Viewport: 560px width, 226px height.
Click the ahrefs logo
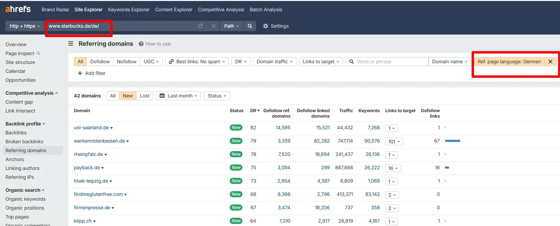pos(18,9)
